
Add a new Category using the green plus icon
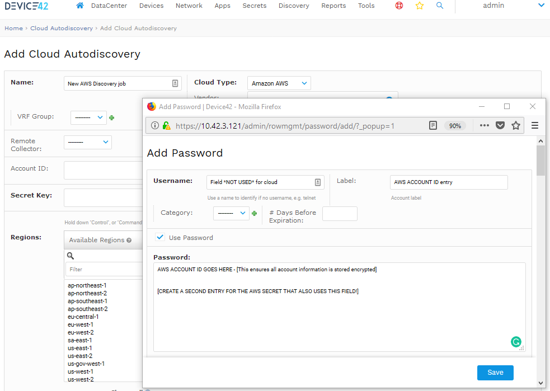[255, 213]
